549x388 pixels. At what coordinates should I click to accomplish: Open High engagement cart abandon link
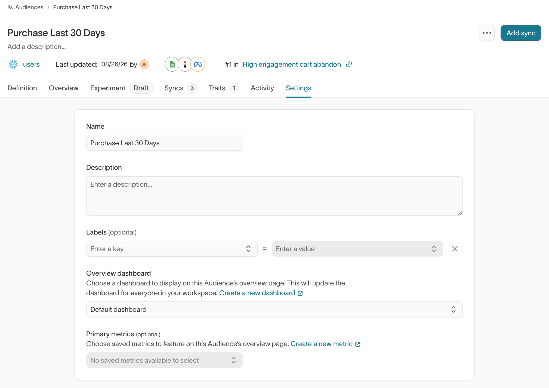coord(292,64)
